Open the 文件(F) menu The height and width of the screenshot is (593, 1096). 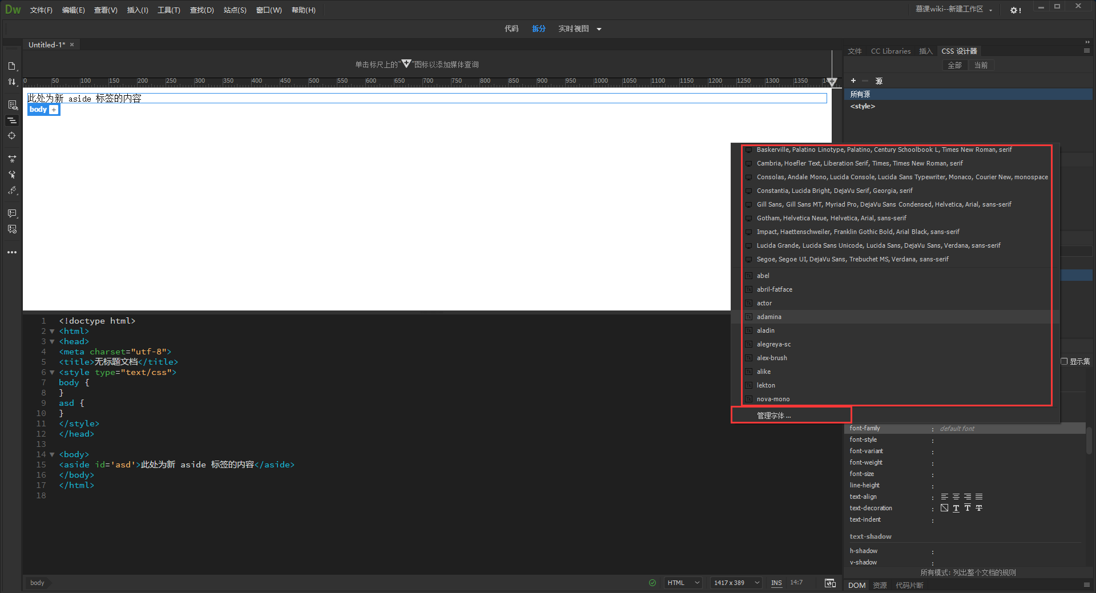(41, 10)
